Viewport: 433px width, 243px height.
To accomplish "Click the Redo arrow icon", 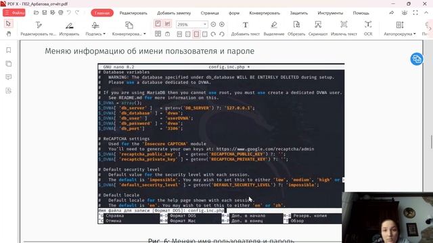I will pyautogui.click(x=77, y=13).
